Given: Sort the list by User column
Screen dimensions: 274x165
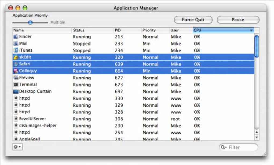Looking at the screenshot, I should pos(181,30).
